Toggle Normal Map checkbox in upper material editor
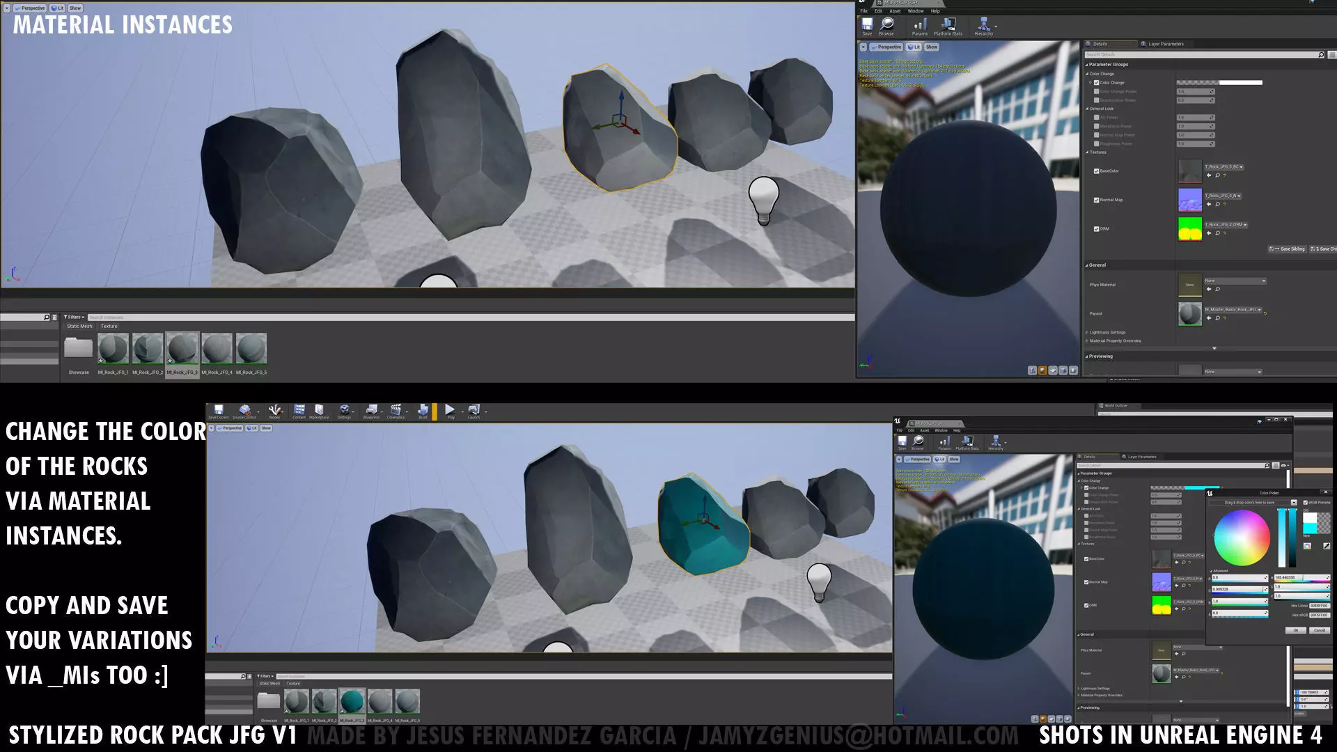This screenshot has height=752, width=1337. coord(1096,200)
